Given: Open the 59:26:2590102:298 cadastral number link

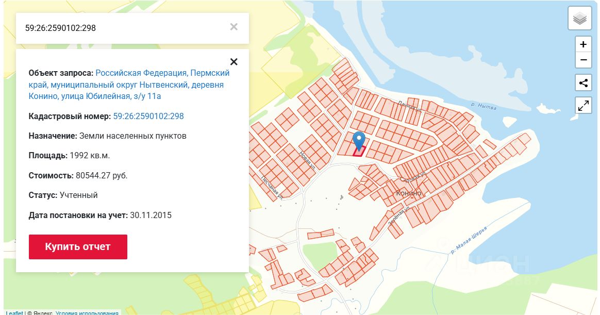Looking at the screenshot, I should 148,117.
